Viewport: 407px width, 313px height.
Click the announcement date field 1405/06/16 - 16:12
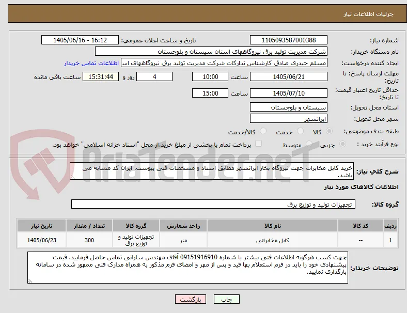(x=80, y=40)
